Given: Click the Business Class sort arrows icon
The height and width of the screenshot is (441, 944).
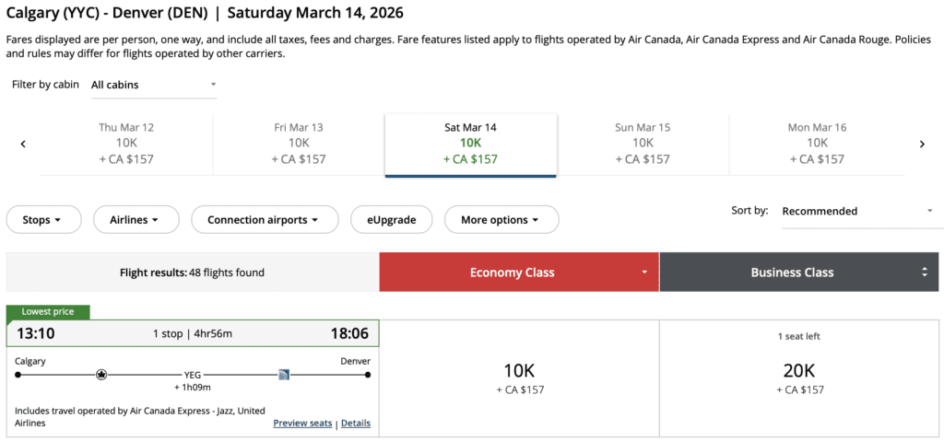Looking at the screenshot, I should pos(924,273).
